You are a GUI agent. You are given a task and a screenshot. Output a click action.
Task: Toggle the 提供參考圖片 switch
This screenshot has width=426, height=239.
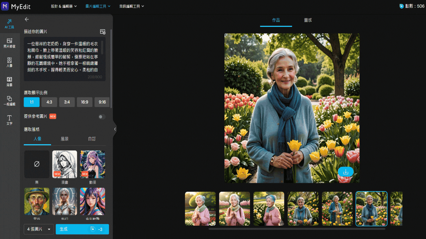coord(102,117)
